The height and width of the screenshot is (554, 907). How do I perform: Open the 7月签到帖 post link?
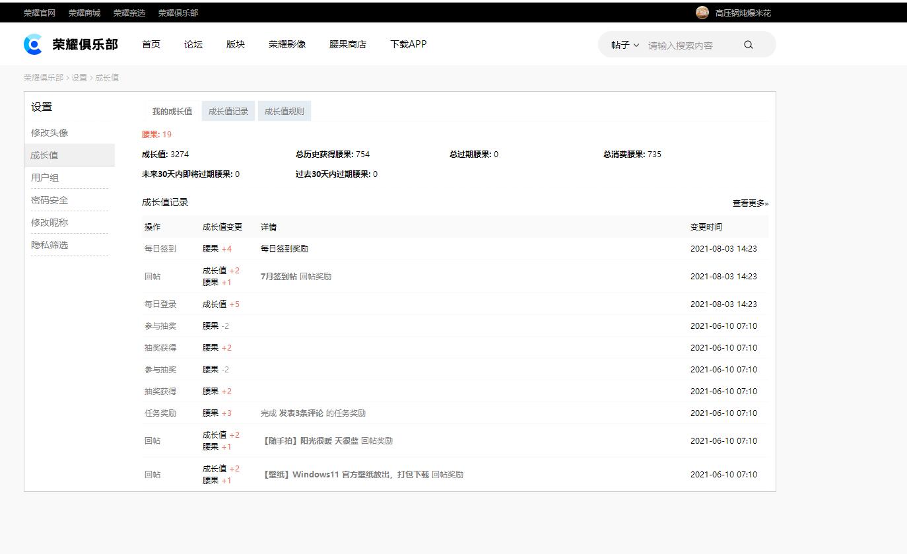pos(279,277)
